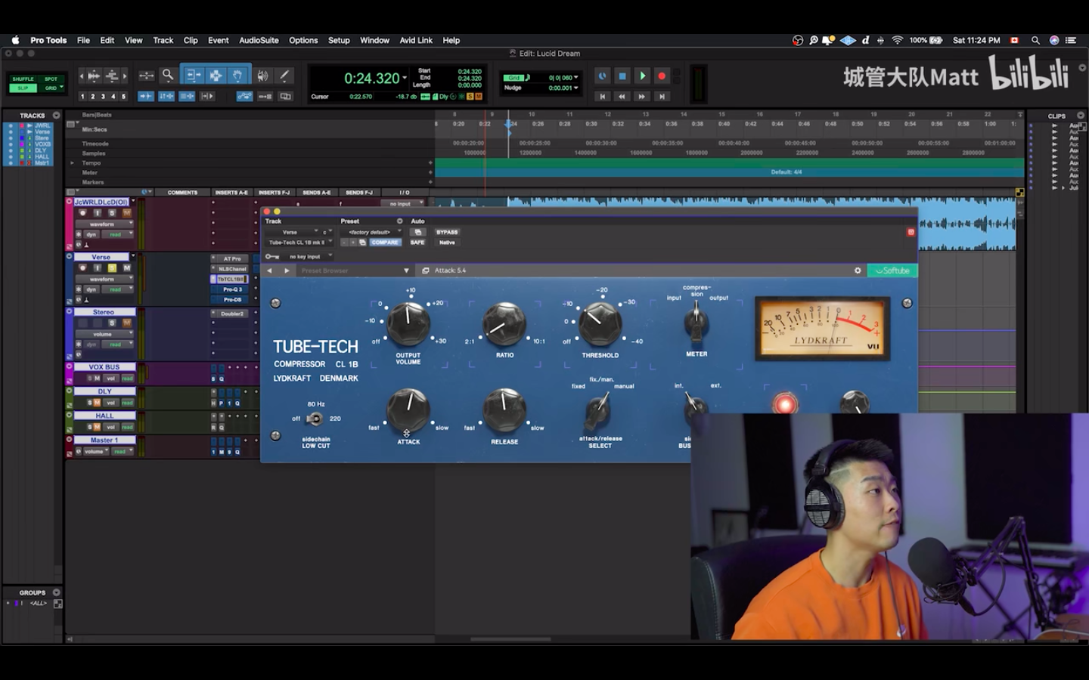Click the Softube logo button

[x=893, y=270]
